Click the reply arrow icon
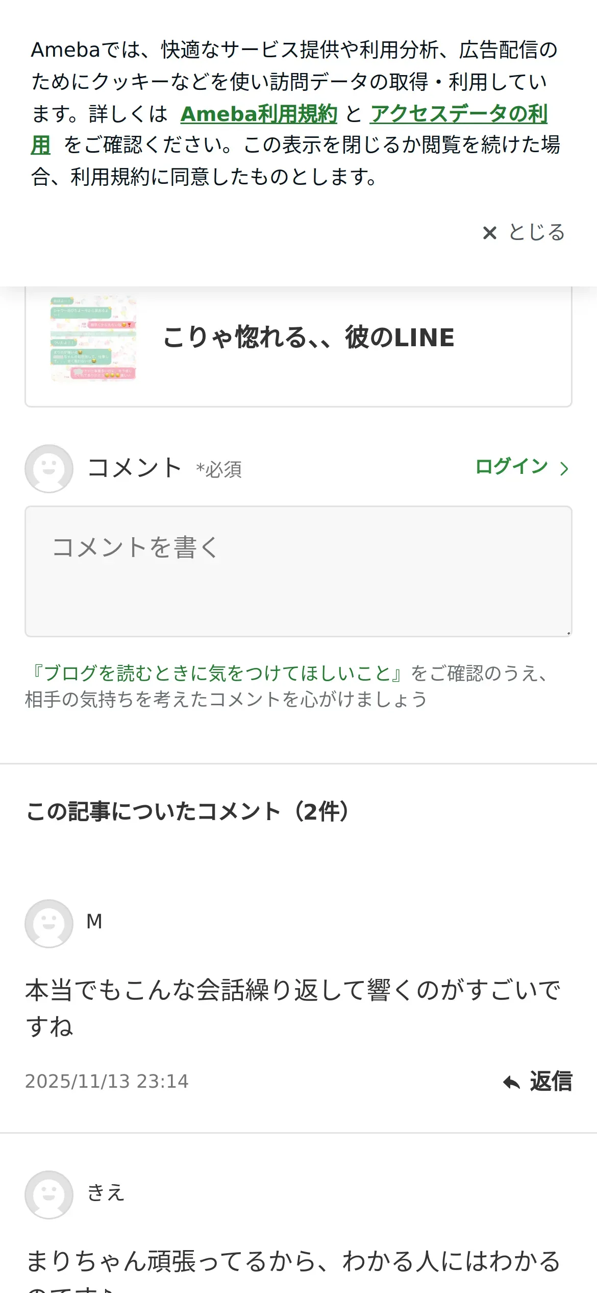597x1293 pixels. click(511, 1082)
